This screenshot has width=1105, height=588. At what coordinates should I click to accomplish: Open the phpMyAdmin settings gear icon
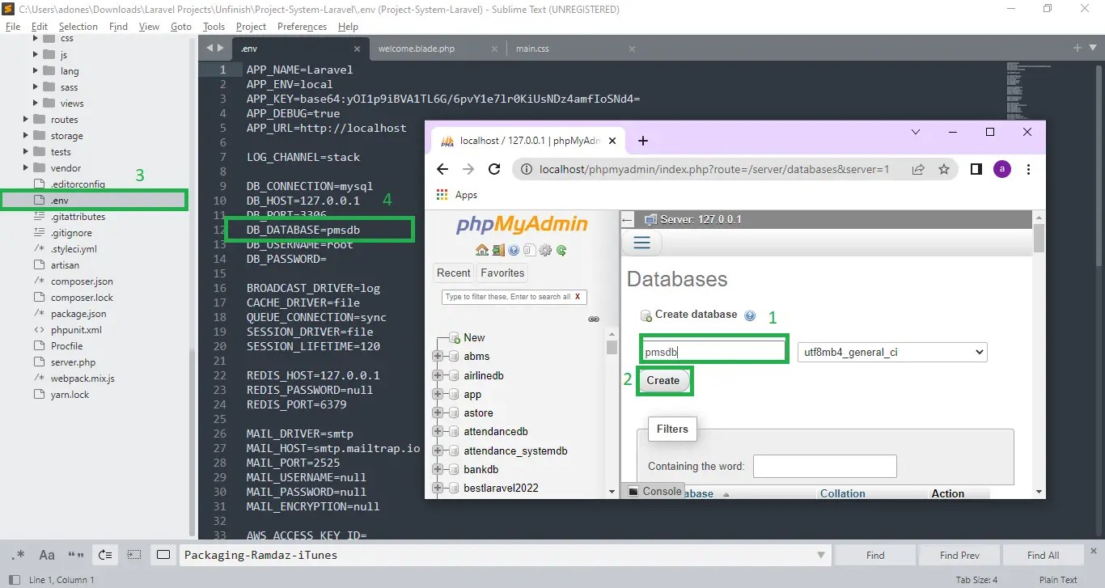[546, 250]
